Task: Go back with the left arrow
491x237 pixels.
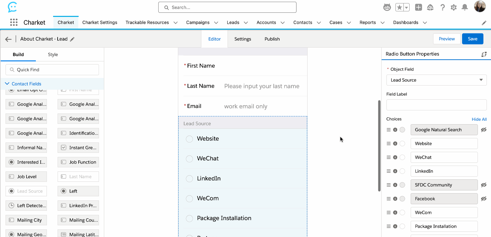Action: 8,39
